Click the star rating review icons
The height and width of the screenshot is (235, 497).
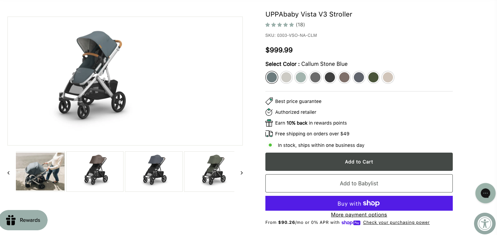pos(280,25)
